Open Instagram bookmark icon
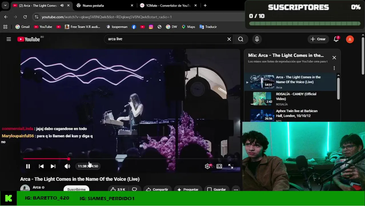 [x=151, y=27]
